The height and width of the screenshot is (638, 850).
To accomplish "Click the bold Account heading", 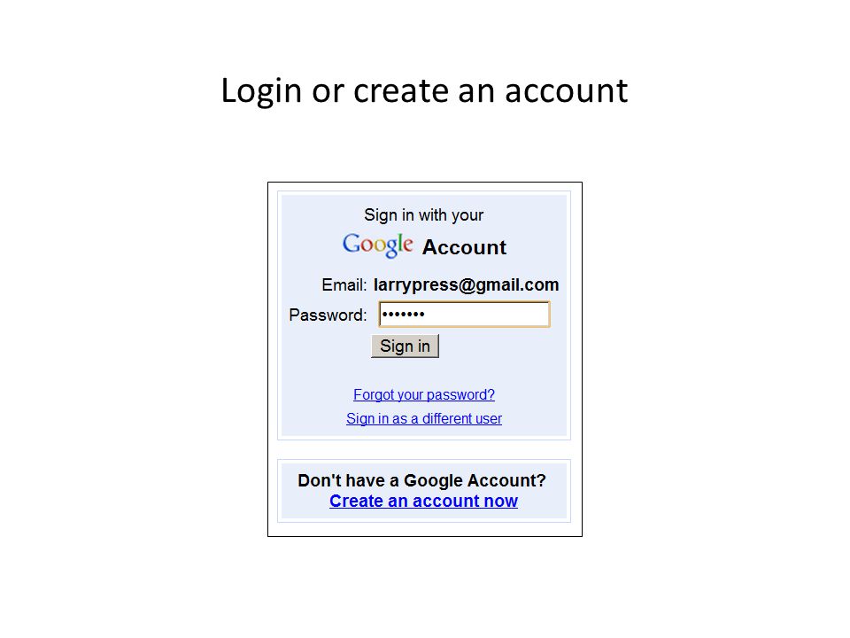I will point(464,247).
